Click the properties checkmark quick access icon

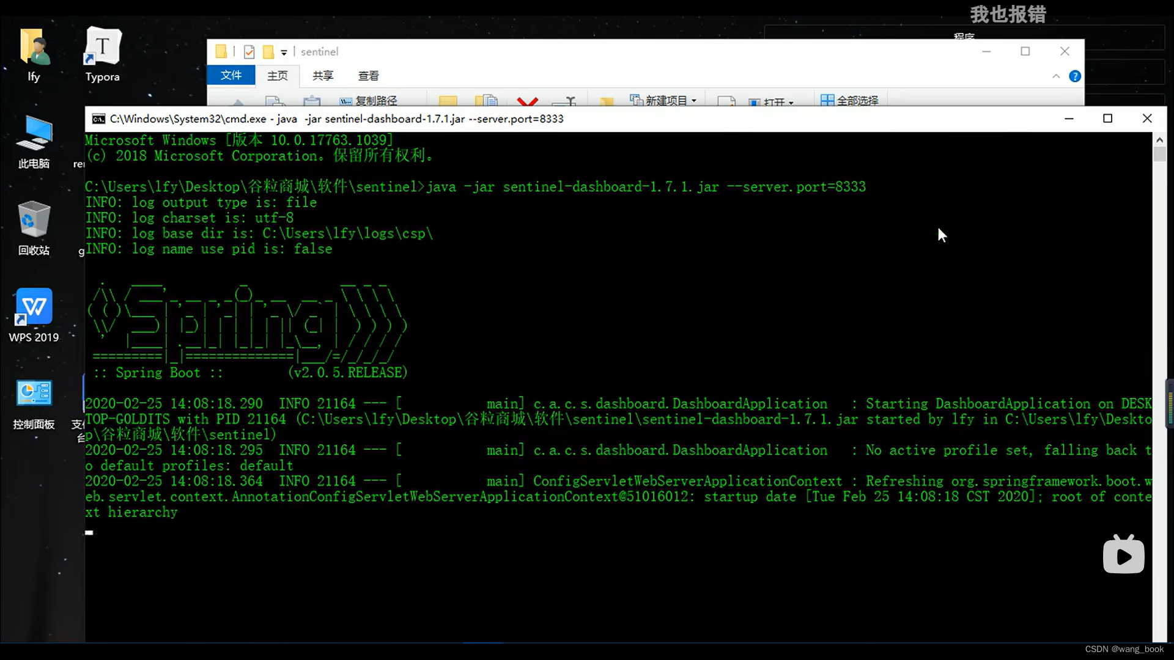click(x=249, y=52)
